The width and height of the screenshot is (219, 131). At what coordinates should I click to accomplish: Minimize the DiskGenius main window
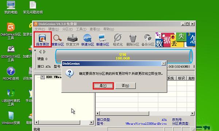click(x=183, y=24)
